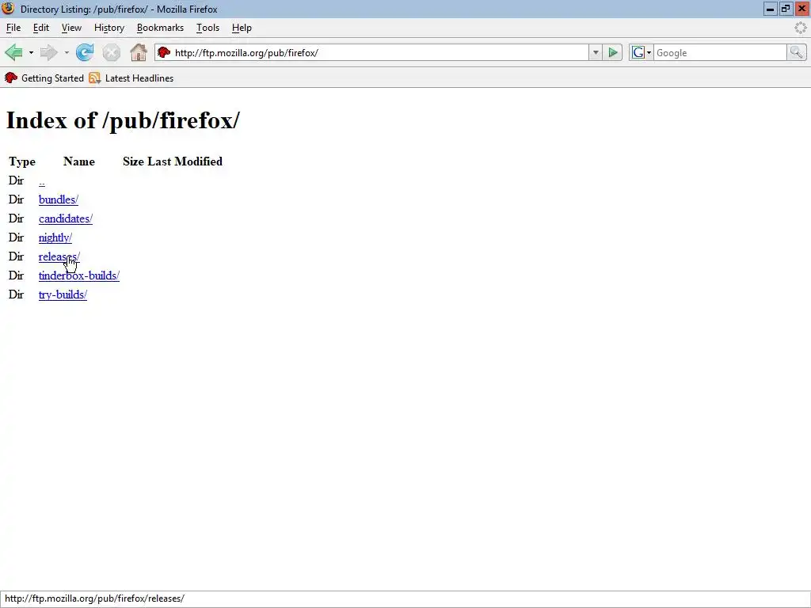
Task: Click the Size column header
Action: click(x=133, y=161)
